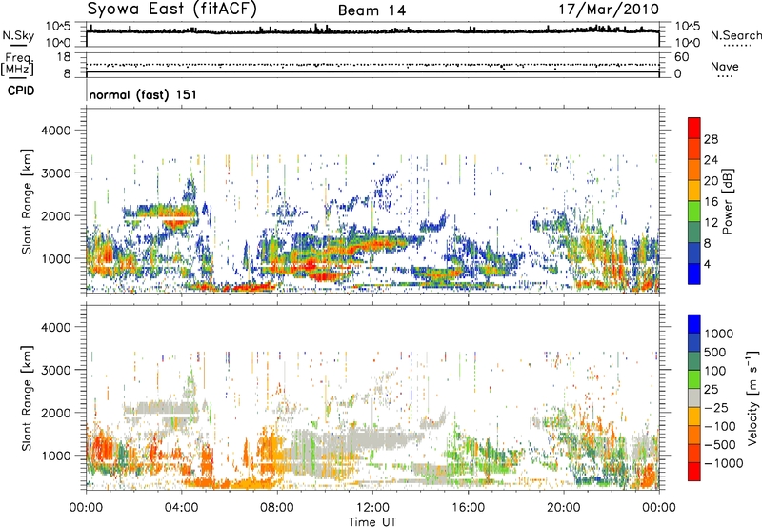Click the date '17/Mar/2010'
762x528 pixels.
pos(609,10)
